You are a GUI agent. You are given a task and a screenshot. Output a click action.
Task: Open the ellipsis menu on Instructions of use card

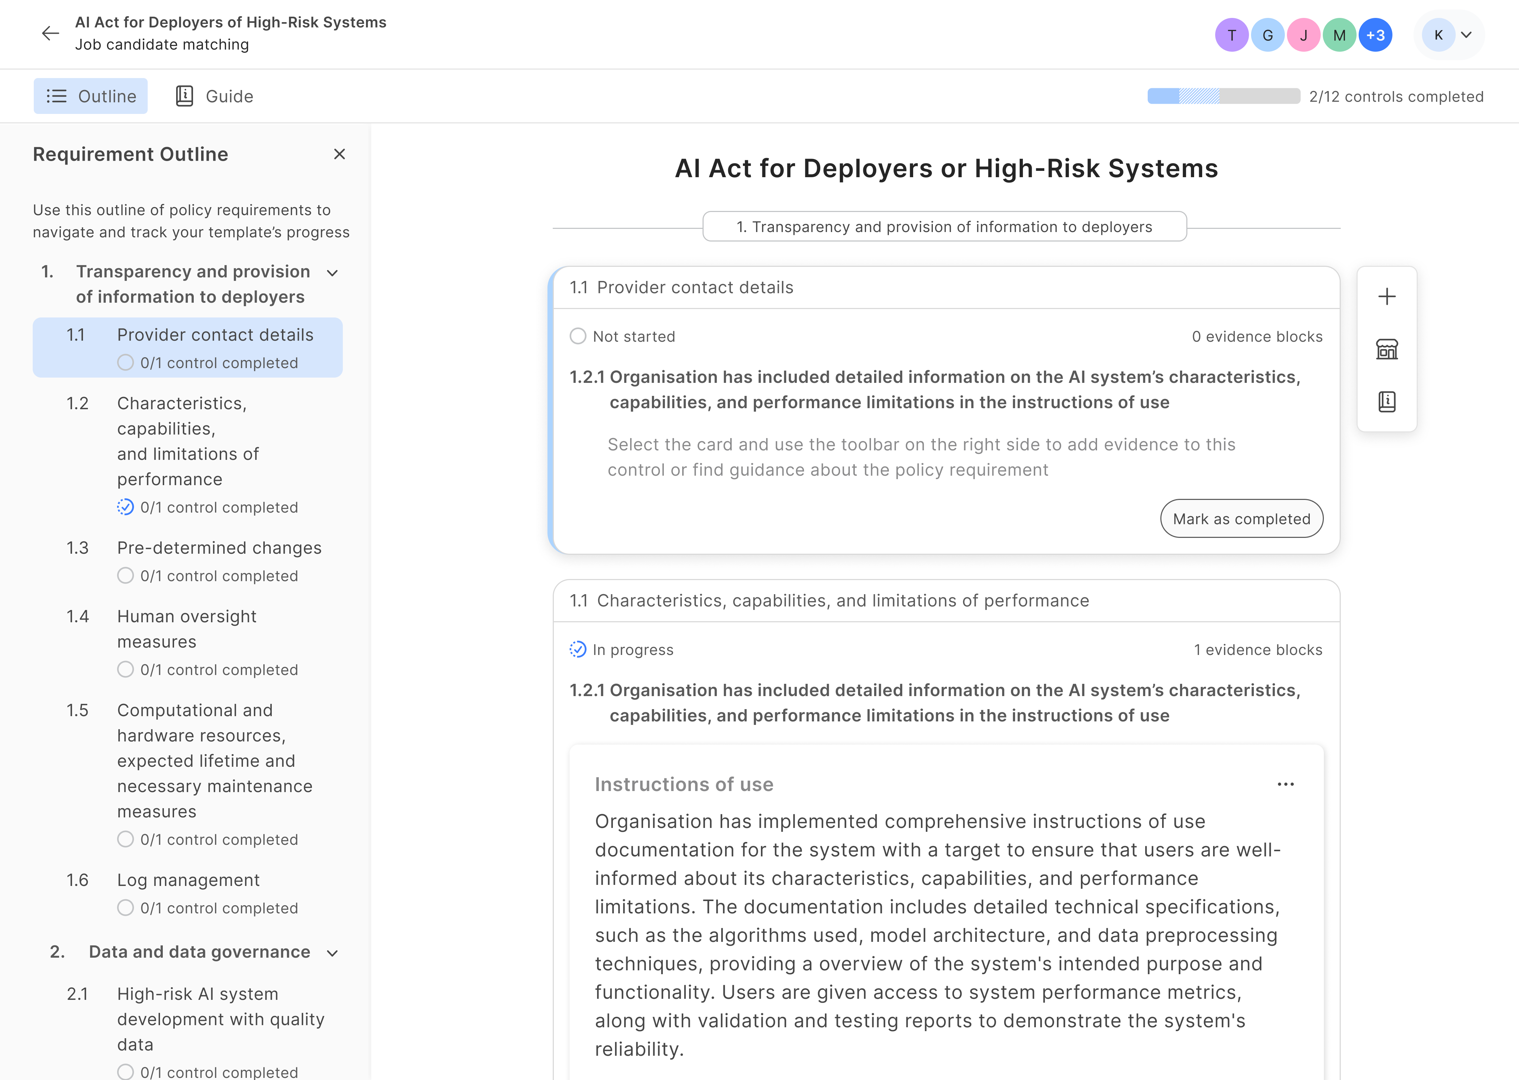click(x=1286, y=784)
